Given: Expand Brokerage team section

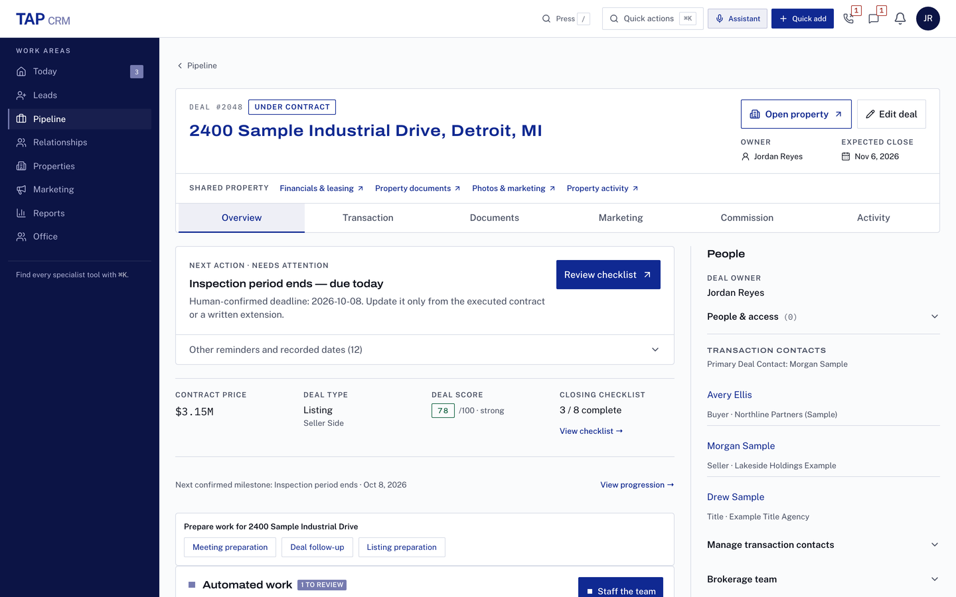Looking at the screenshot, I should (x=823, y=579).
